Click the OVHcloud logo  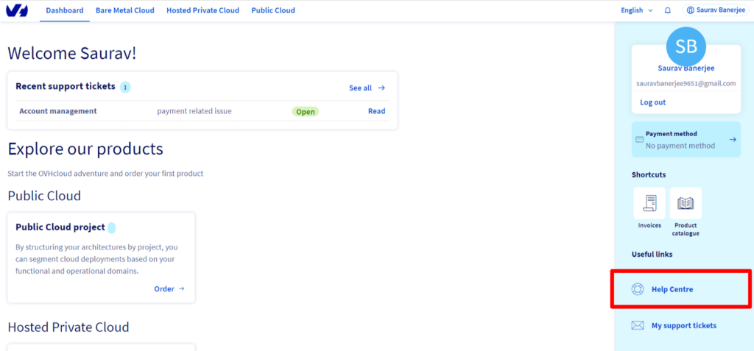pyautogui.click(x=18, y=10)
